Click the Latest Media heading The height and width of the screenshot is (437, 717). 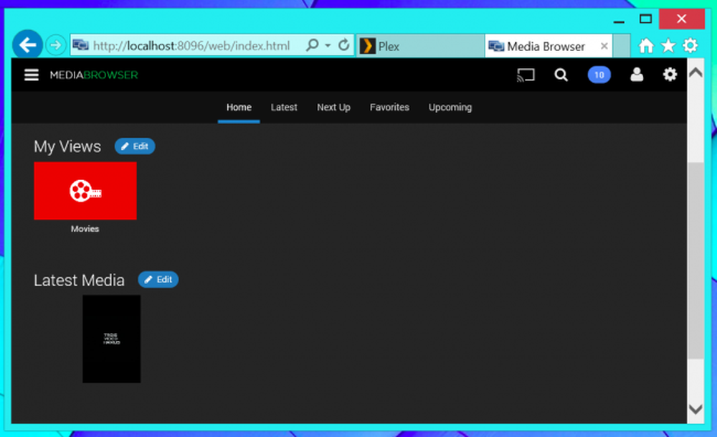pos(79,280)
